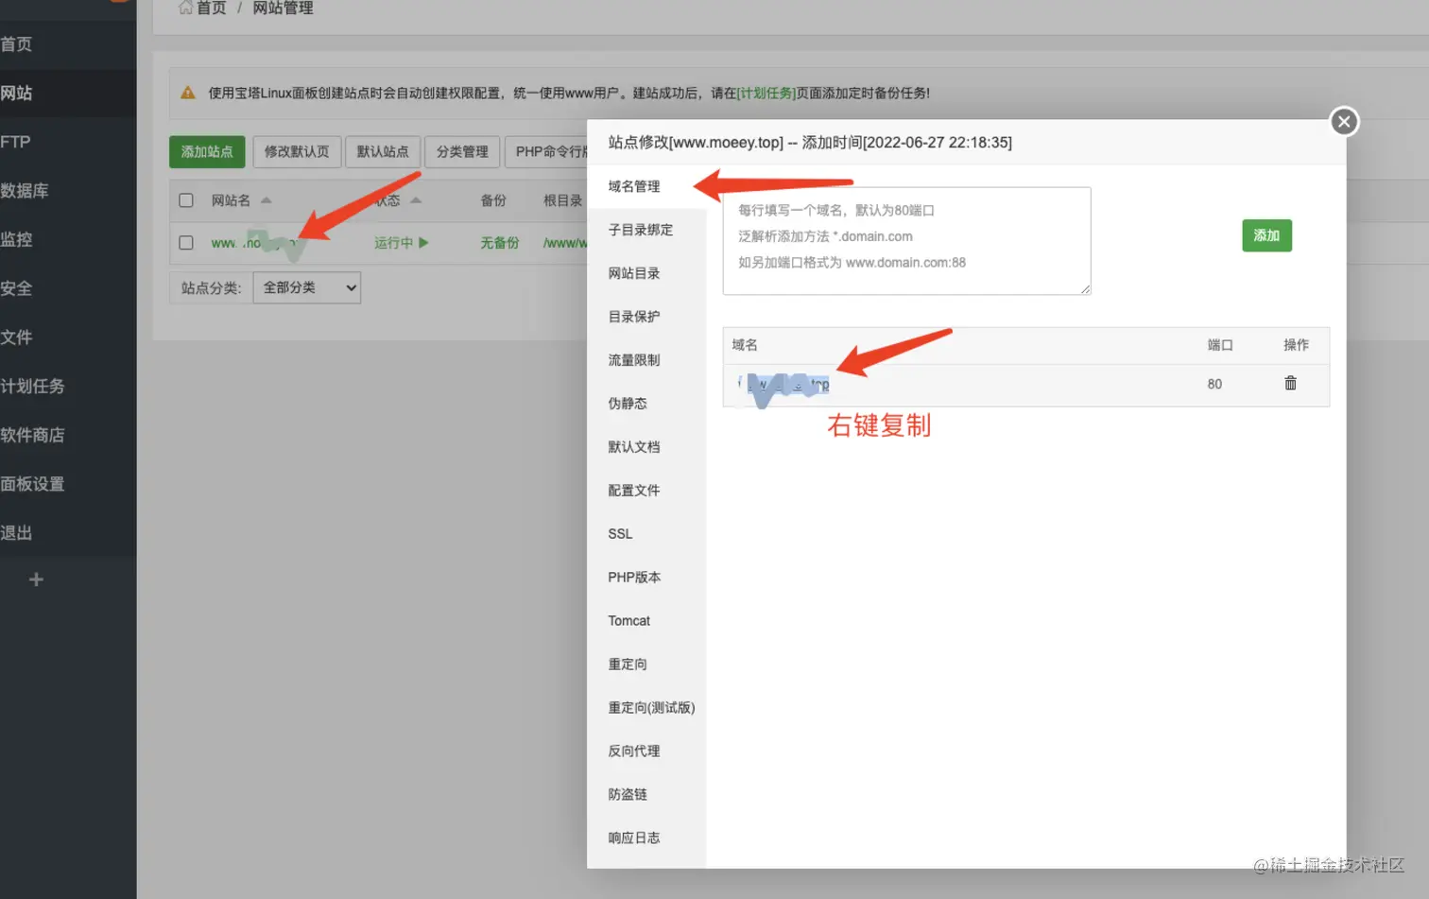Click the 备份 column header

(x=493, y=200)
